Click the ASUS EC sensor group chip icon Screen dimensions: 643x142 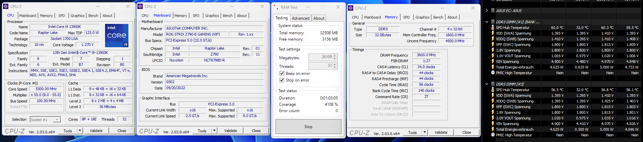coord(493,11)
